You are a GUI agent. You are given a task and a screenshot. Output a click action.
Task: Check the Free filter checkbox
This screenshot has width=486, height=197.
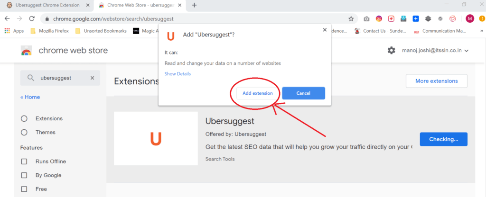coord(24,189)
